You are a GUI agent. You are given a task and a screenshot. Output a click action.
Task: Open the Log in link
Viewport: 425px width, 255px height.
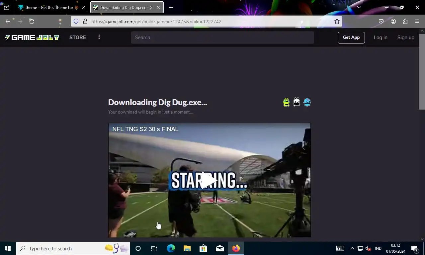(x=381, y=38)
